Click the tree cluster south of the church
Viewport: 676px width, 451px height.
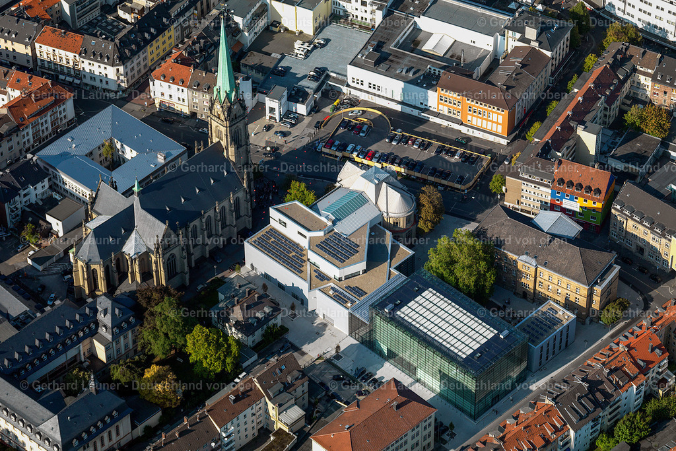tap(185, 343)
